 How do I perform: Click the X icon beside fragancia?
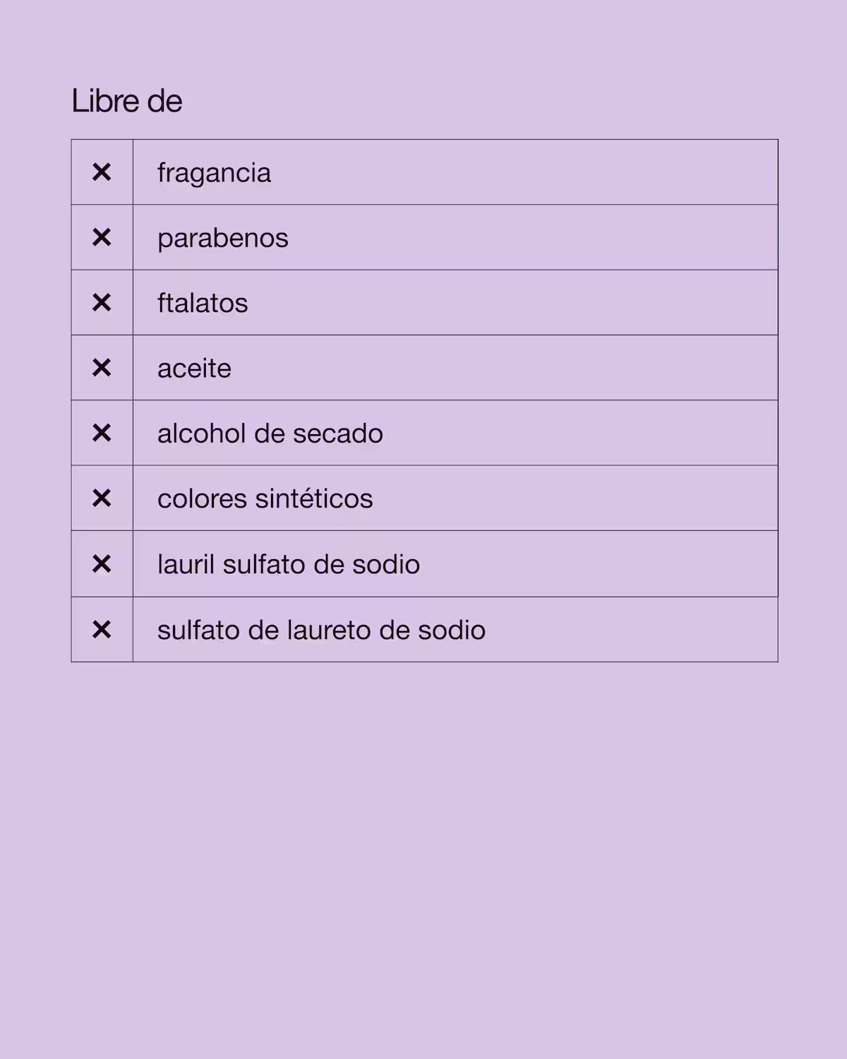[x=102, y=172]
